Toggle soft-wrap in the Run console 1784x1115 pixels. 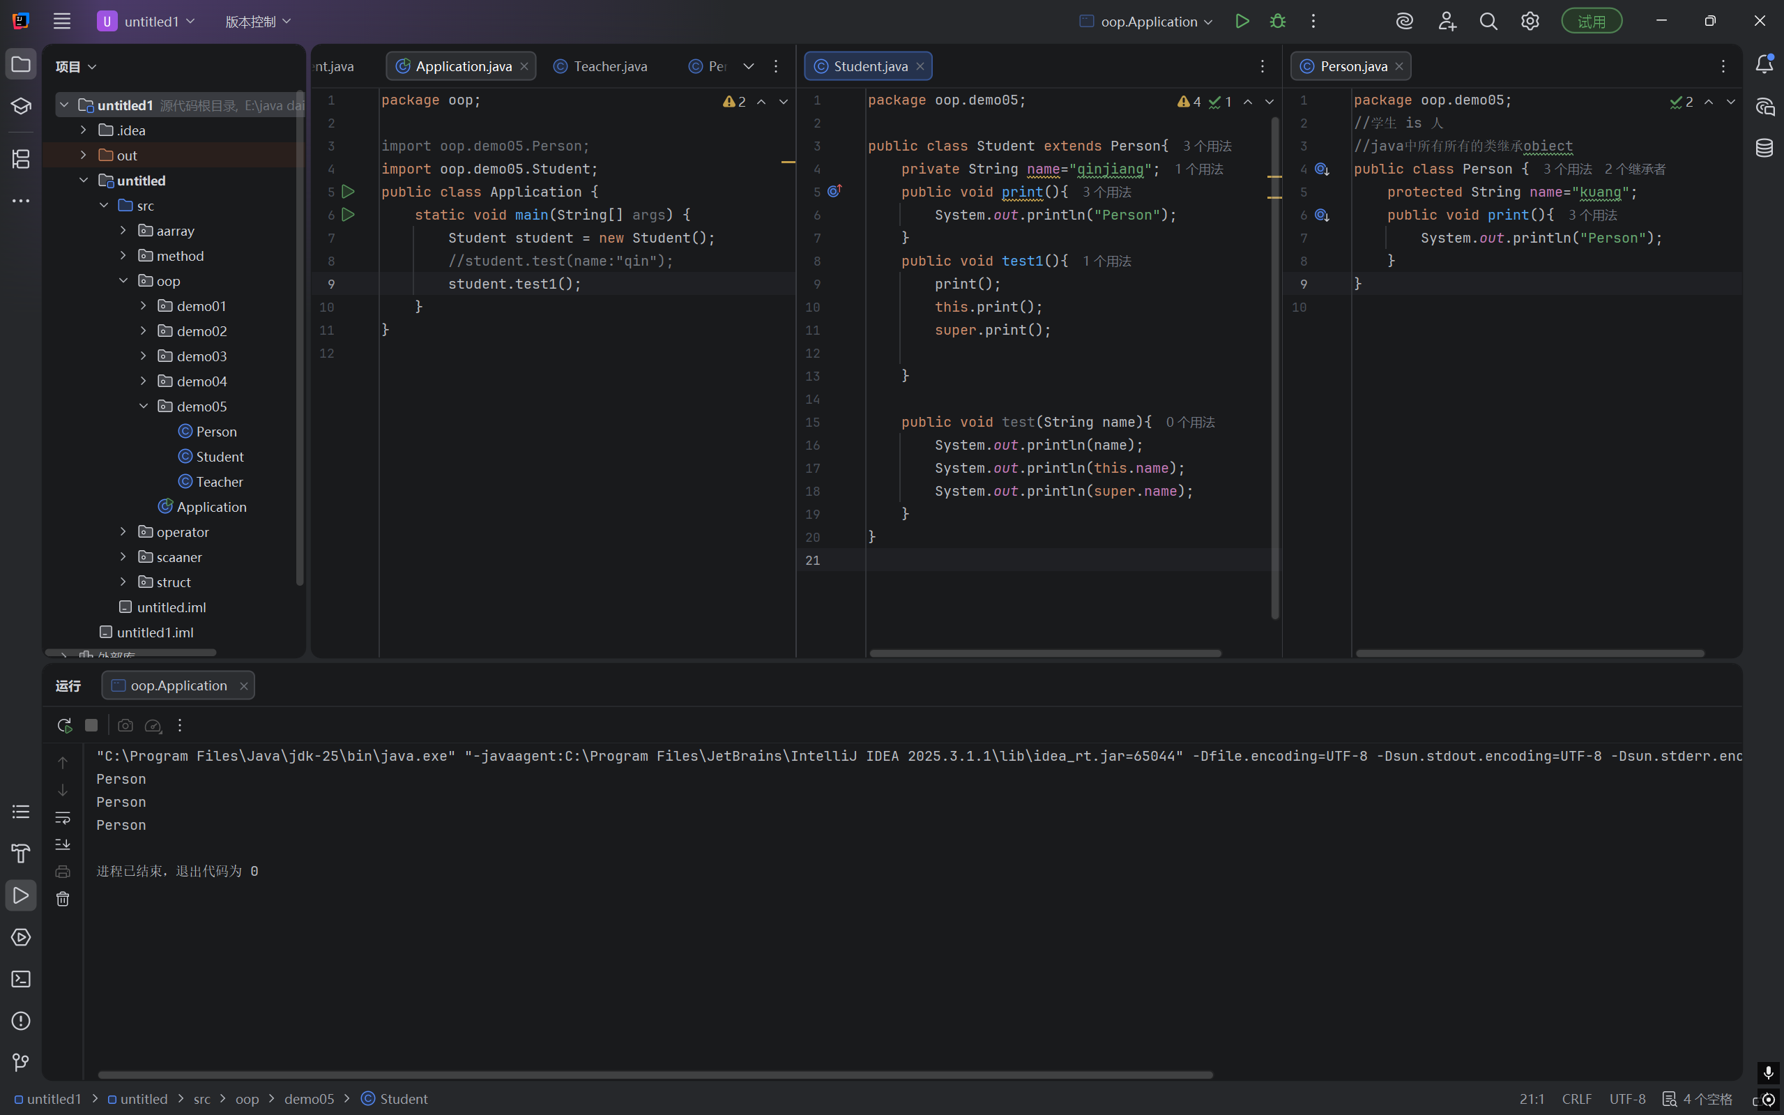pyautogui.click(x=63, y=817)
